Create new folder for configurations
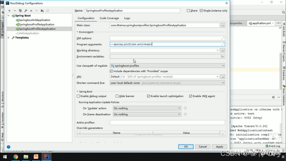286x161 pixels. point(42,11)
